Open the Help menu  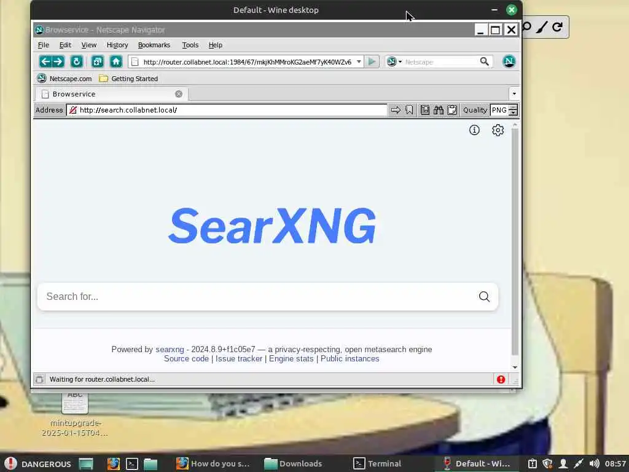[x=215, y=45]
